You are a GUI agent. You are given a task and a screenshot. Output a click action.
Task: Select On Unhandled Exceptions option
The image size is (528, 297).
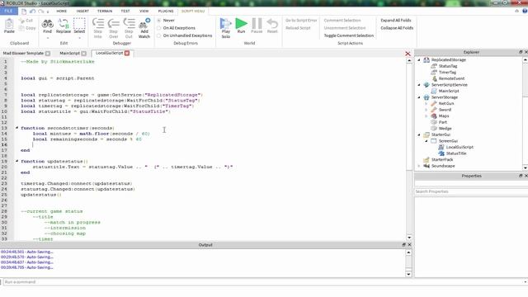(158, 35)
